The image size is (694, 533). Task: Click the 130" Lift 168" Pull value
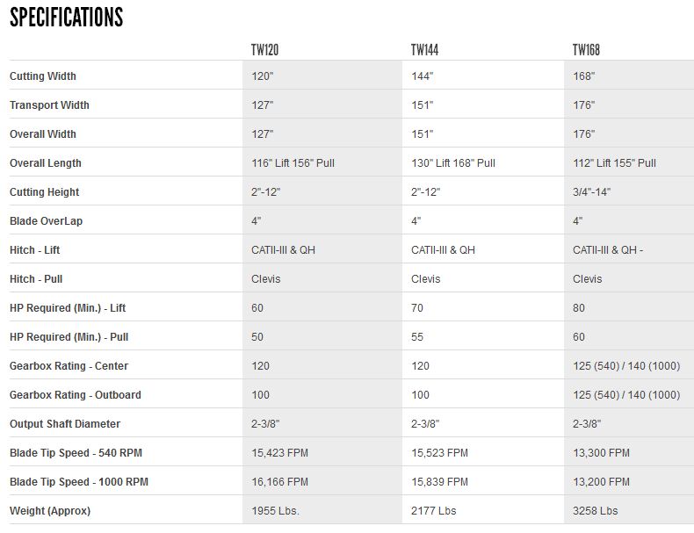point(453,163)
